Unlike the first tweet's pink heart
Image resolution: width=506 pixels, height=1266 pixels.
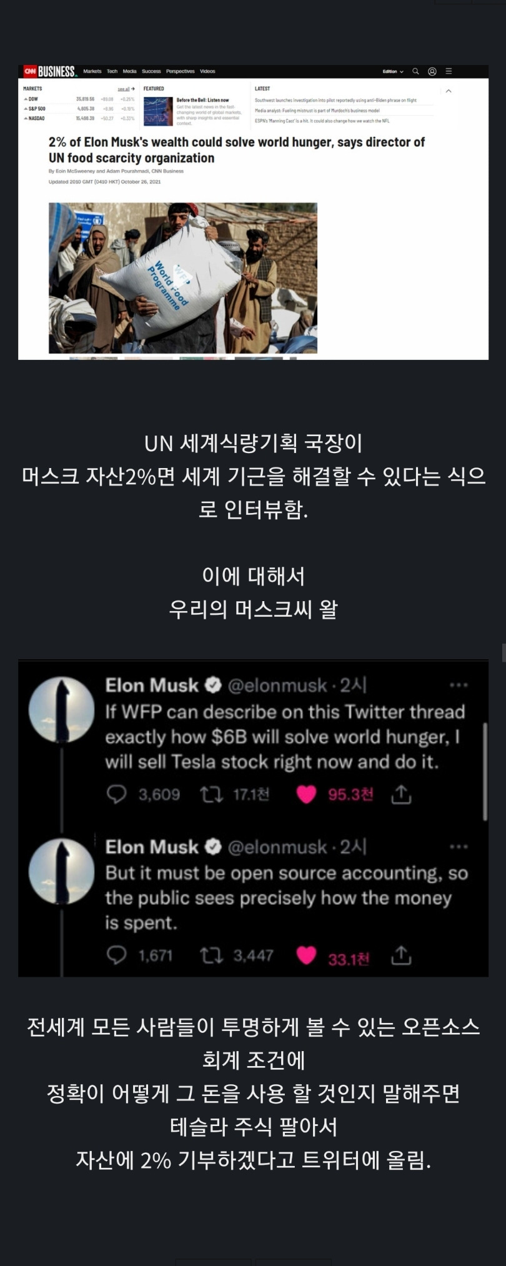coord(306,794)
